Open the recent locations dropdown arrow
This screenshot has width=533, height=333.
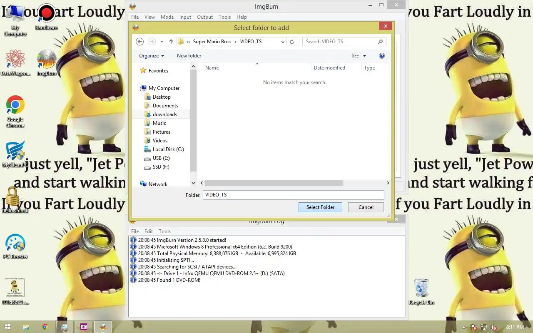coord(162,42)
